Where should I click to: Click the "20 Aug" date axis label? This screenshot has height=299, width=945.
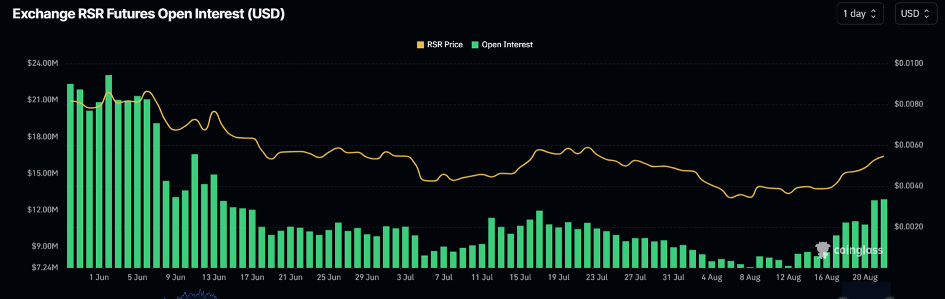pyautogui.click(x=865, y=277)
